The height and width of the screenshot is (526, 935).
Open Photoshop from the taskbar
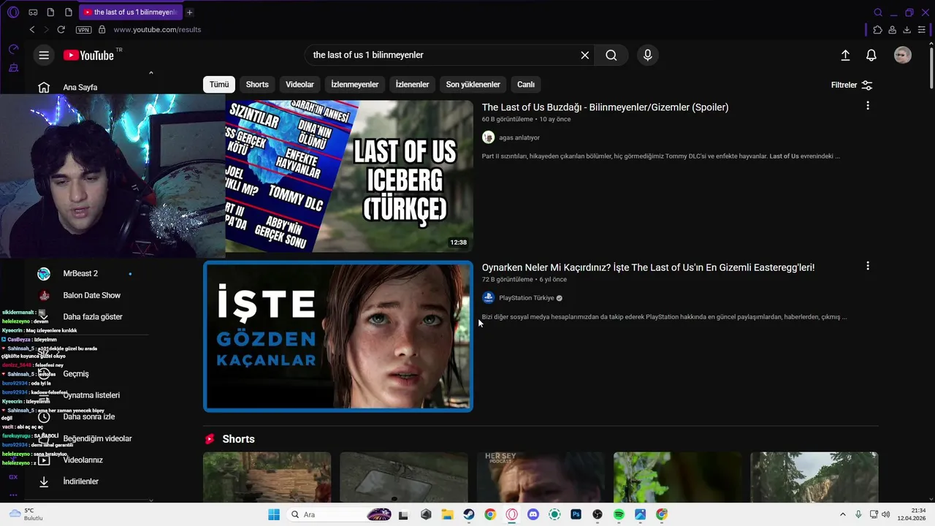coord(576,514)
